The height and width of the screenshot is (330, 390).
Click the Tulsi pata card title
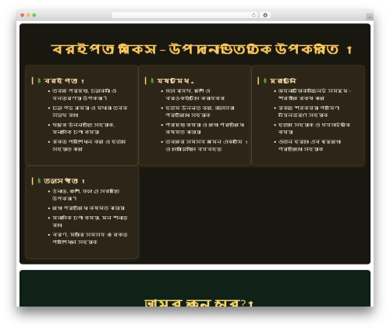[64, 181]
